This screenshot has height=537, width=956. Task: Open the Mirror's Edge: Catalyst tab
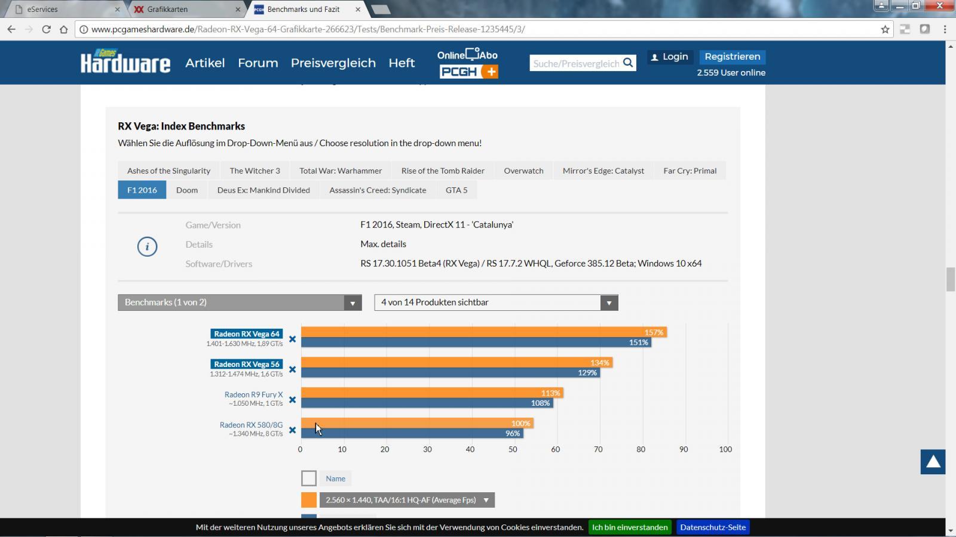603,171
